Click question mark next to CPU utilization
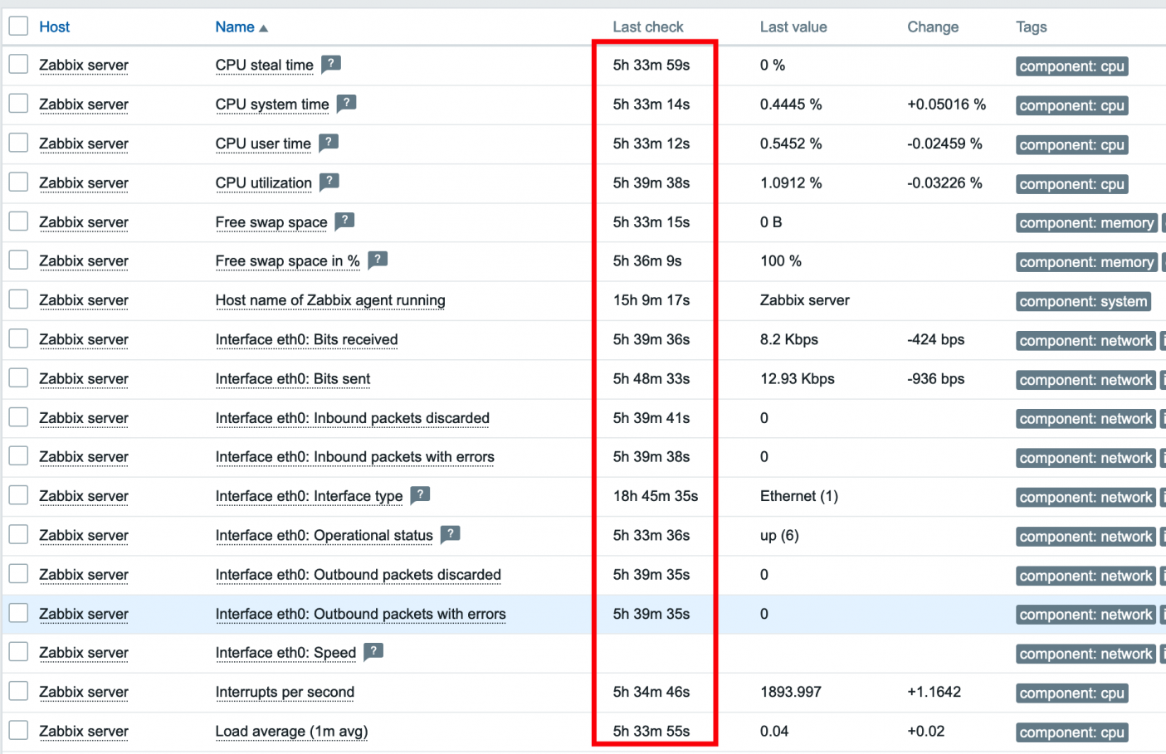 329,181
